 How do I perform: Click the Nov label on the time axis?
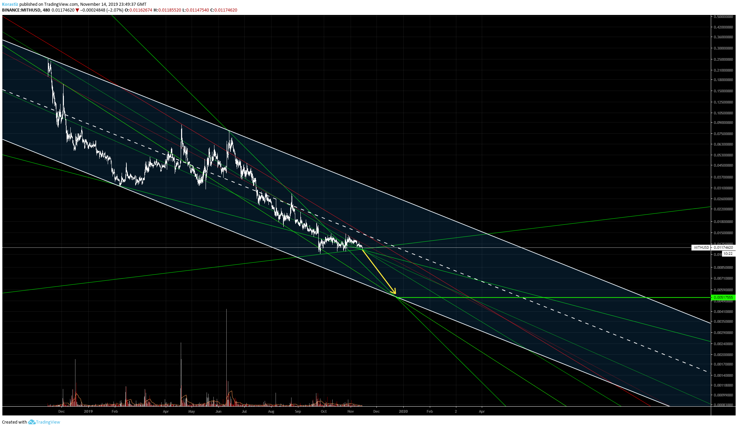351,411
